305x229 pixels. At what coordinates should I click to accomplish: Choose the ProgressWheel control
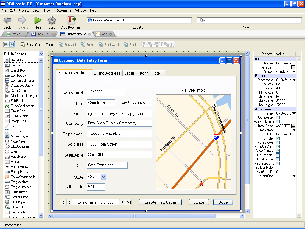(21, 187)
